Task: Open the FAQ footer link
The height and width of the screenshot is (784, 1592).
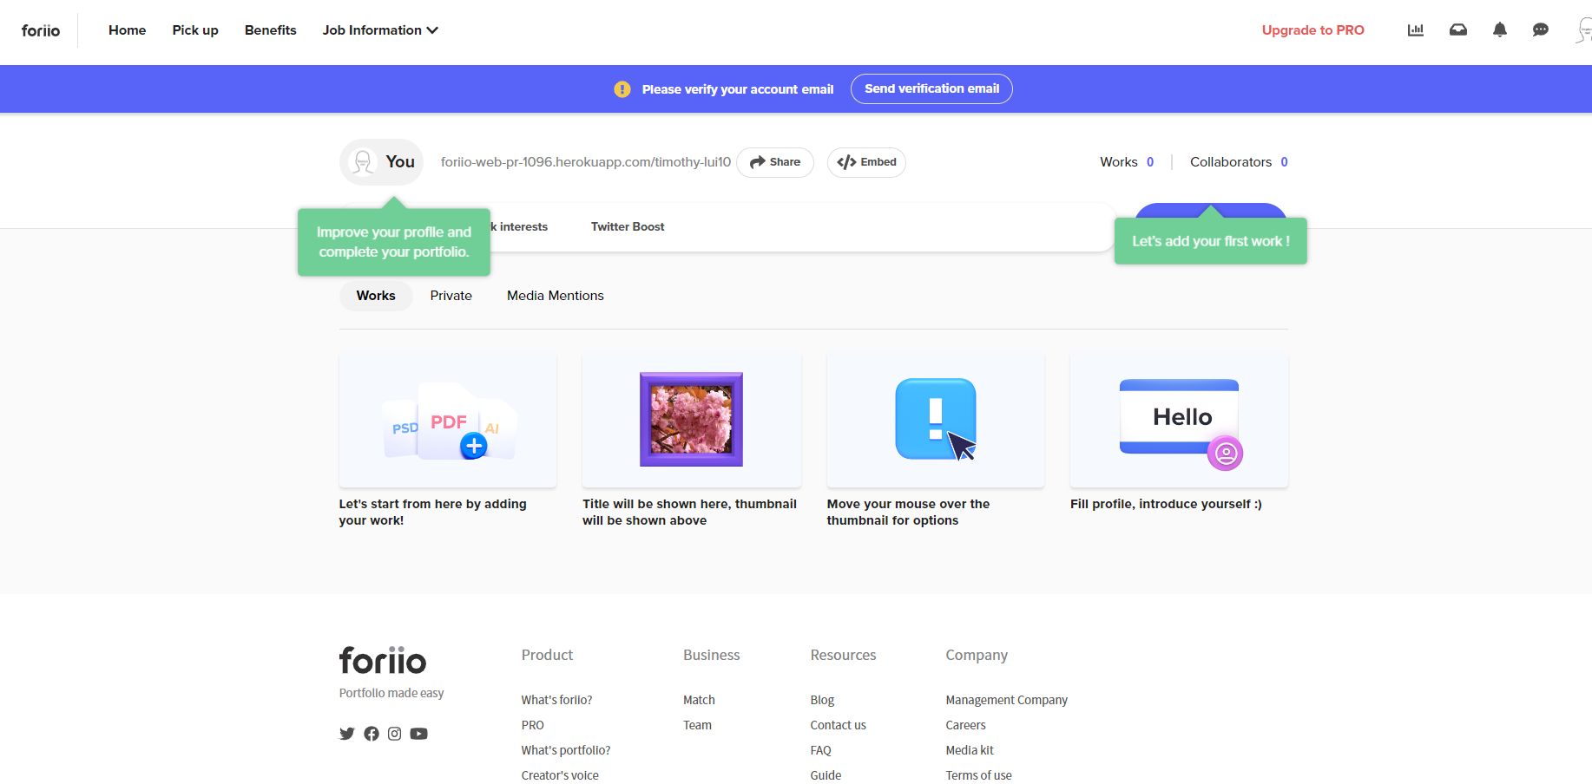Action: click(x=820, y=750)
